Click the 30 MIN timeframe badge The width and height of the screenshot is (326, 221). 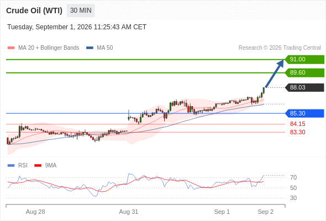click(x=81, y=10)
